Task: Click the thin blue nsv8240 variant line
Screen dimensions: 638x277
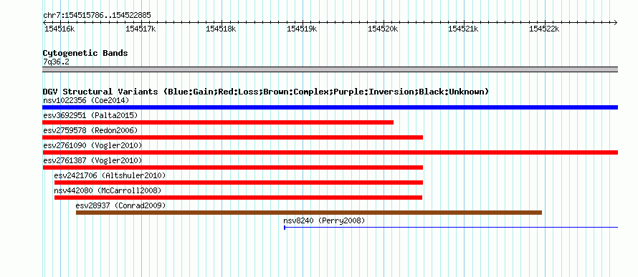Action: tap(451, 228)
